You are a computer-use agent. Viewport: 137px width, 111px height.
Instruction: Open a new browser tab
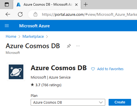(x=86, y=5)
